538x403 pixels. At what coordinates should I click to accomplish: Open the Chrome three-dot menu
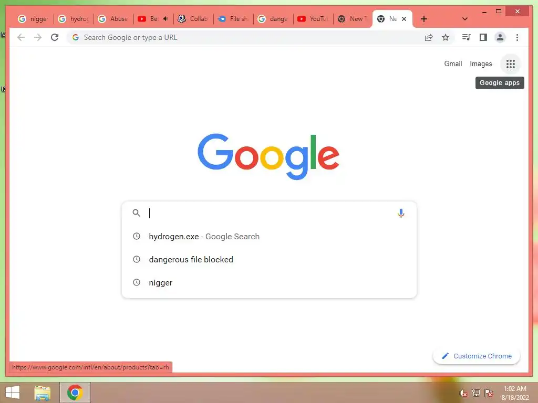click(x=517, y=37)
